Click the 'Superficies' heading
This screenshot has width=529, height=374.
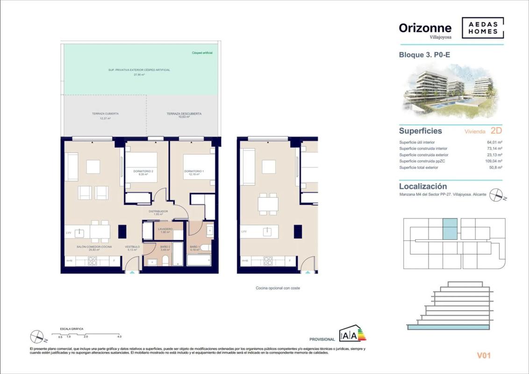point(421,131)
